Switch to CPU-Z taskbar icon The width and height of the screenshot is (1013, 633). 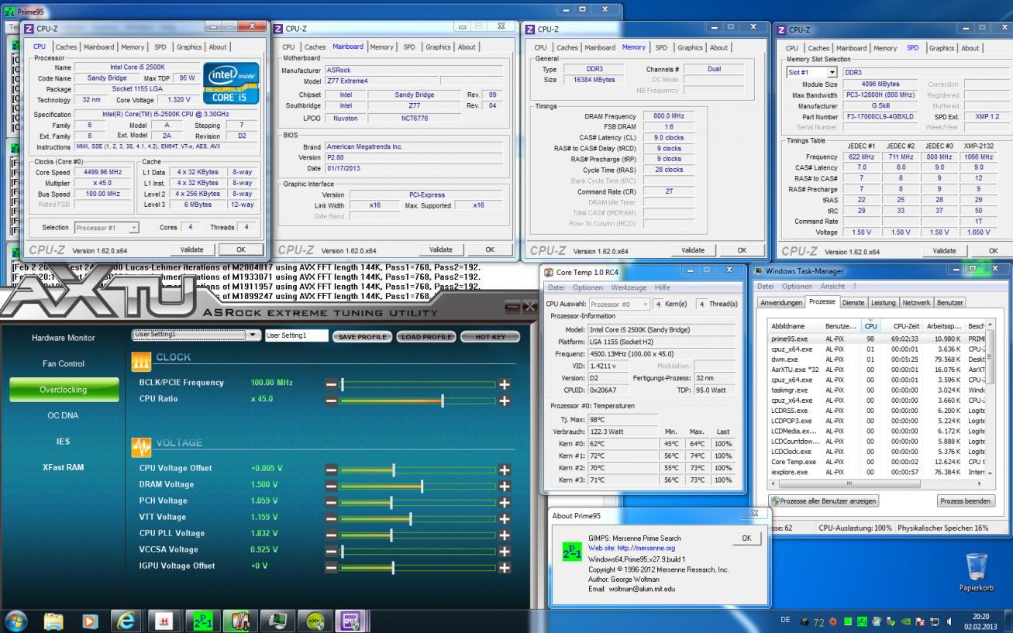(351, 621)
